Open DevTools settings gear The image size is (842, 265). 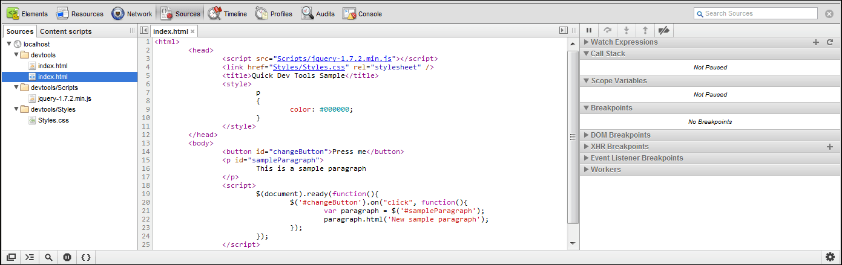[830, 257]
